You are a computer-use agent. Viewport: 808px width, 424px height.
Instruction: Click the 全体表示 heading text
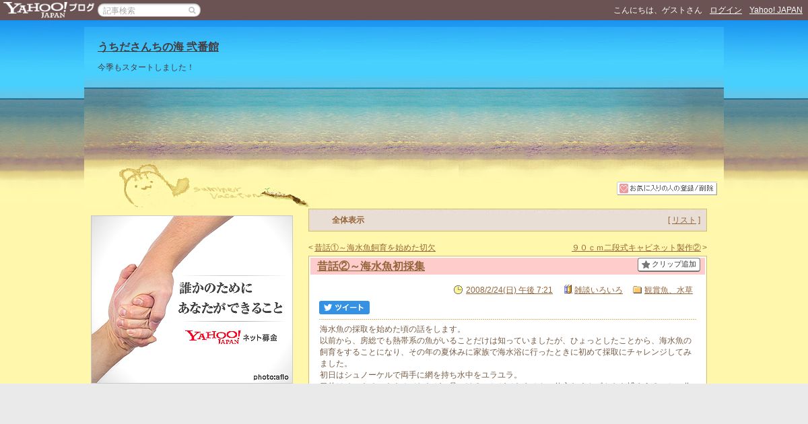[348, 220]
